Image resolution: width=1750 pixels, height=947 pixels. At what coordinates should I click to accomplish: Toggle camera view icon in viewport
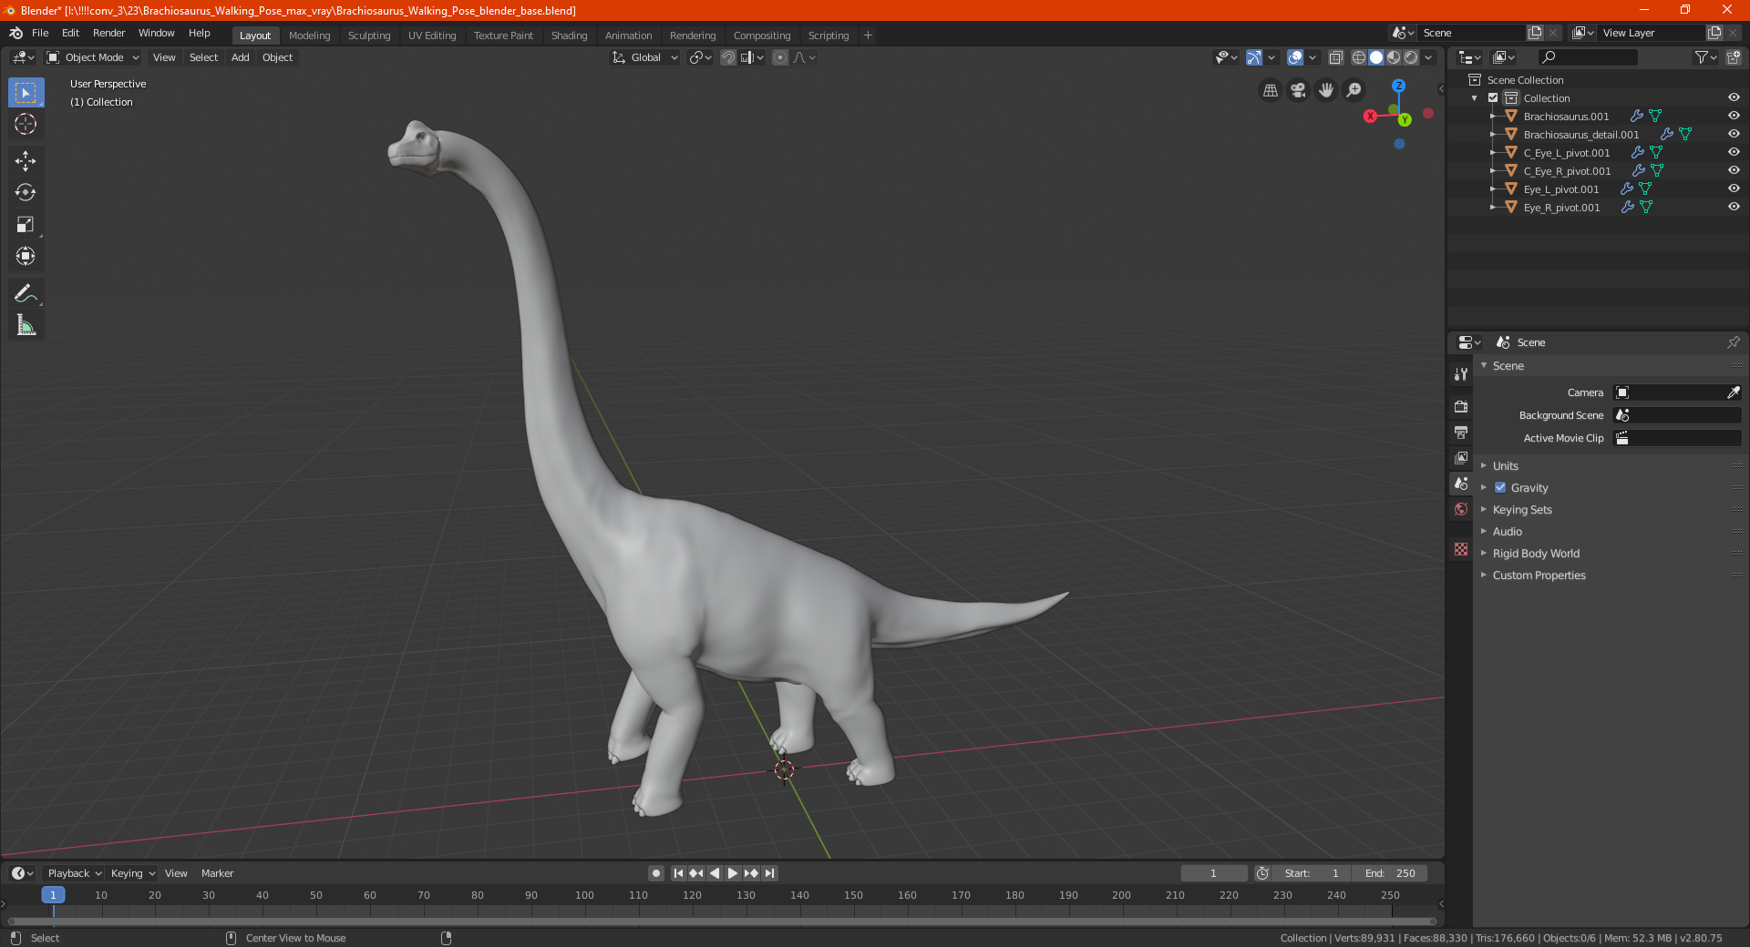[x=1298, y=90]
